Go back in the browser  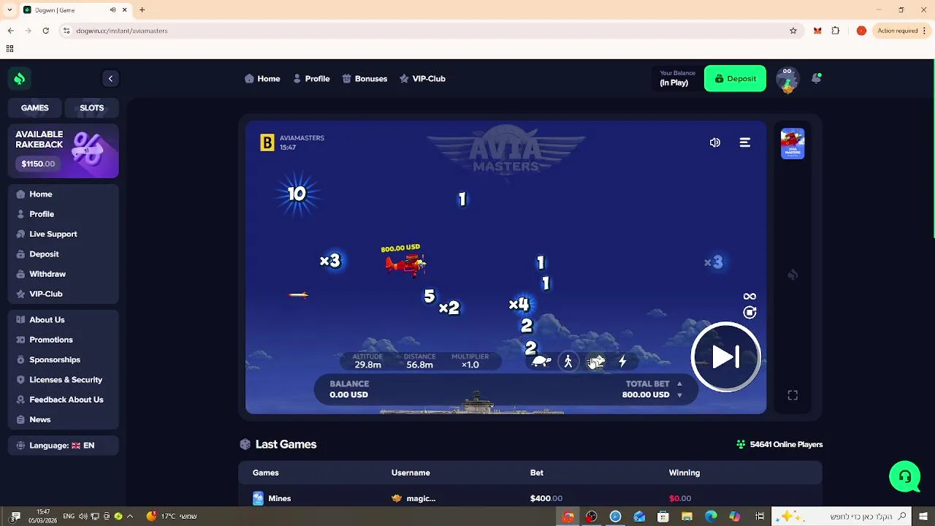[10, 31]
